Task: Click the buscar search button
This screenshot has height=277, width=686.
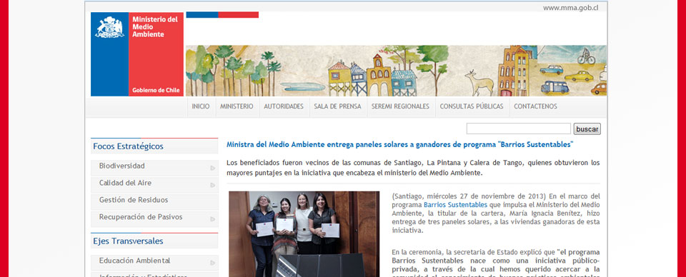Action: [587, 129]
